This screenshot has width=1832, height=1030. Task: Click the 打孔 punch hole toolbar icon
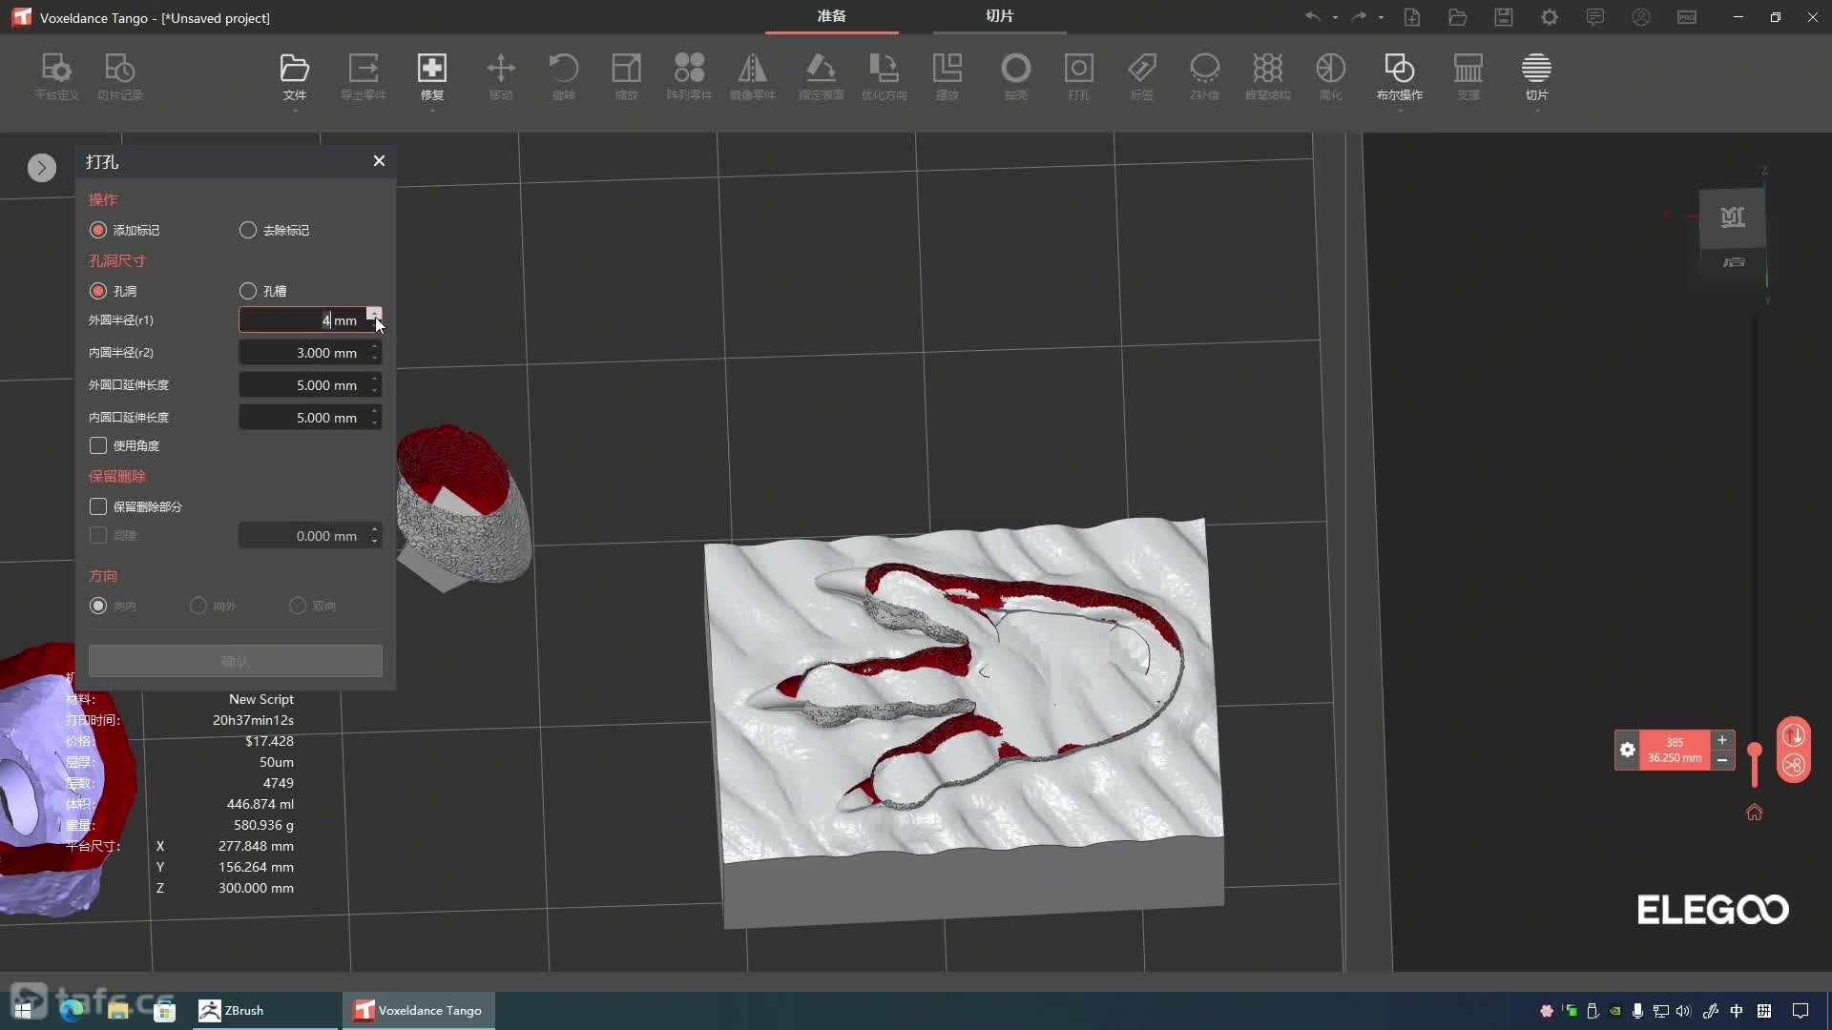(x=1078, y=76)
